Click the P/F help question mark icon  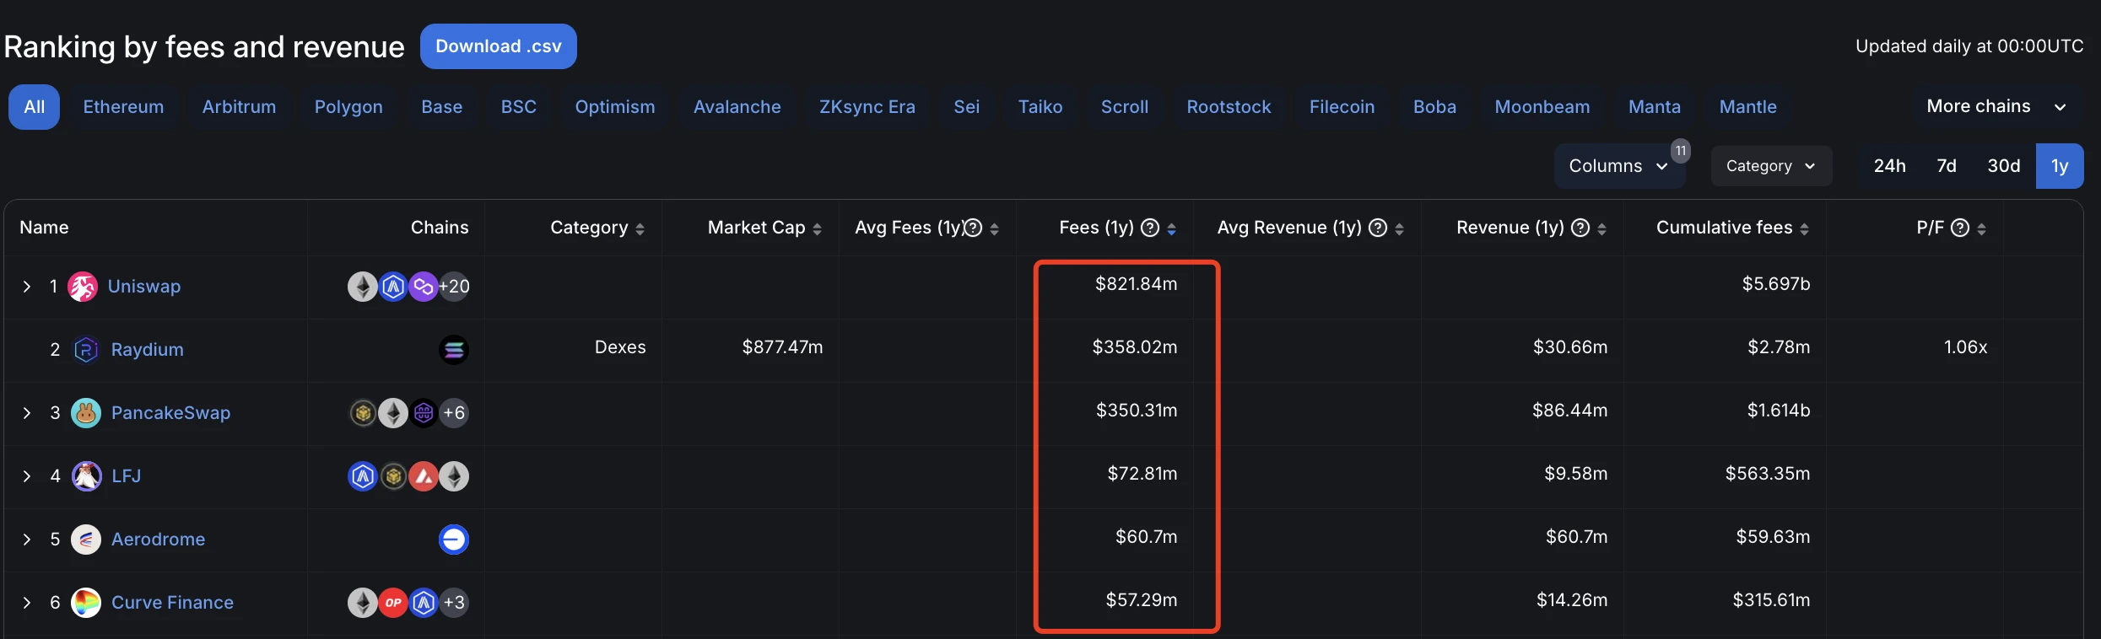[x=1960, y=228]
